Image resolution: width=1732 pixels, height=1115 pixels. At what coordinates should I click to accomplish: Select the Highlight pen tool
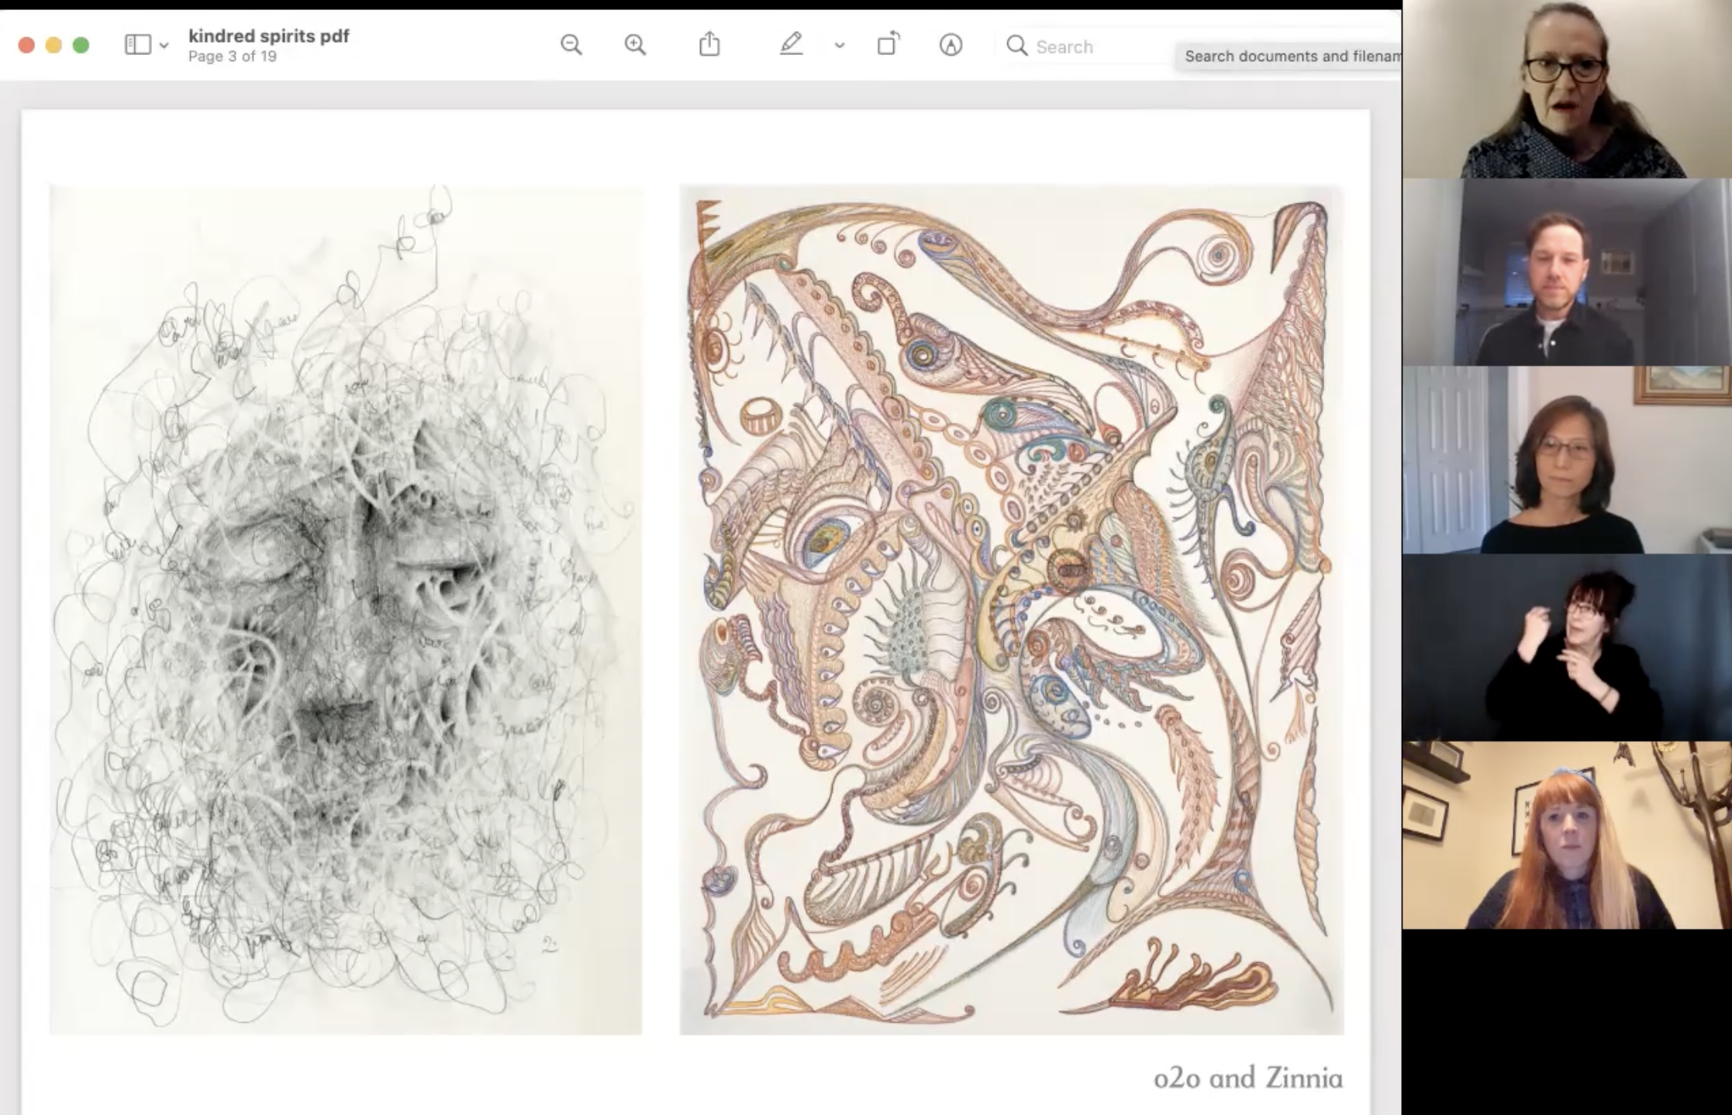(x=791, y=45)
